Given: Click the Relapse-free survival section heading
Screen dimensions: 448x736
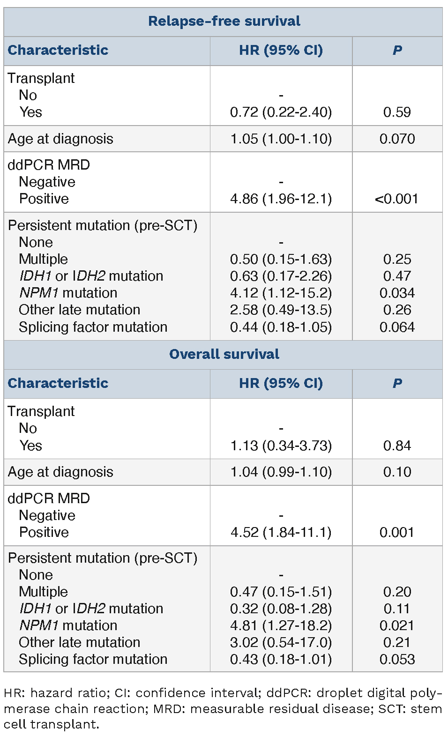Looking at the screenshot, I should pos(224,22).
